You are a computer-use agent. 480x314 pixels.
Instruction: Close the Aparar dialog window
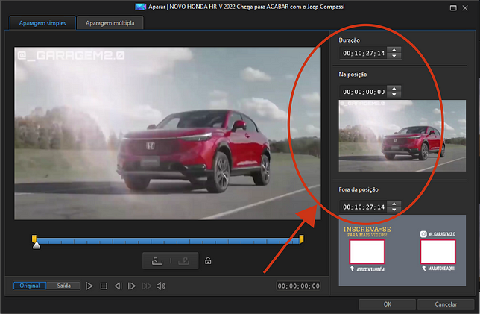465,8
